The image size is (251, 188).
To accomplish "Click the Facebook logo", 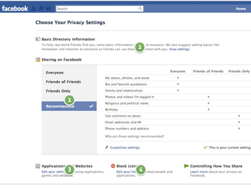I will pos(15,8).
